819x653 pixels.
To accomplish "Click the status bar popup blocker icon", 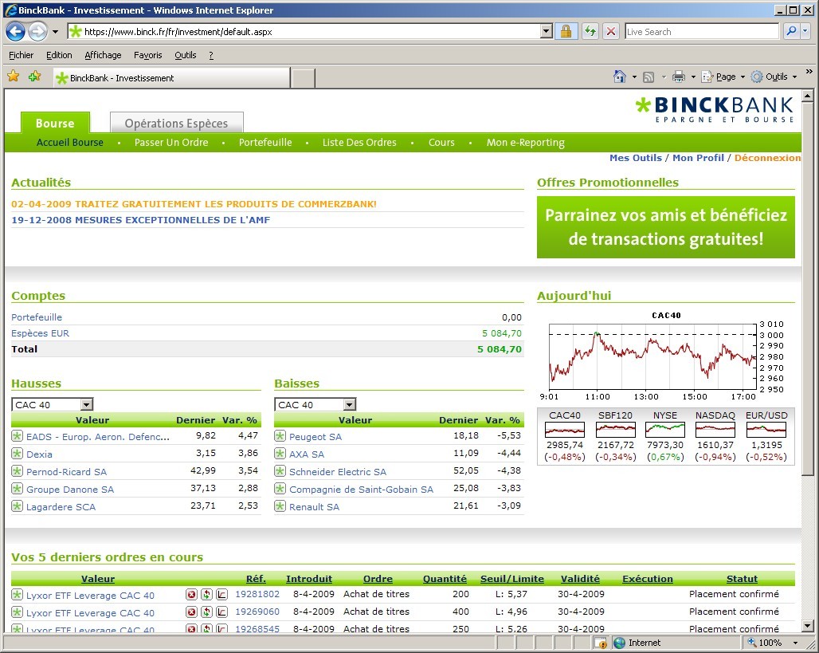I will [x=602, y=643].
